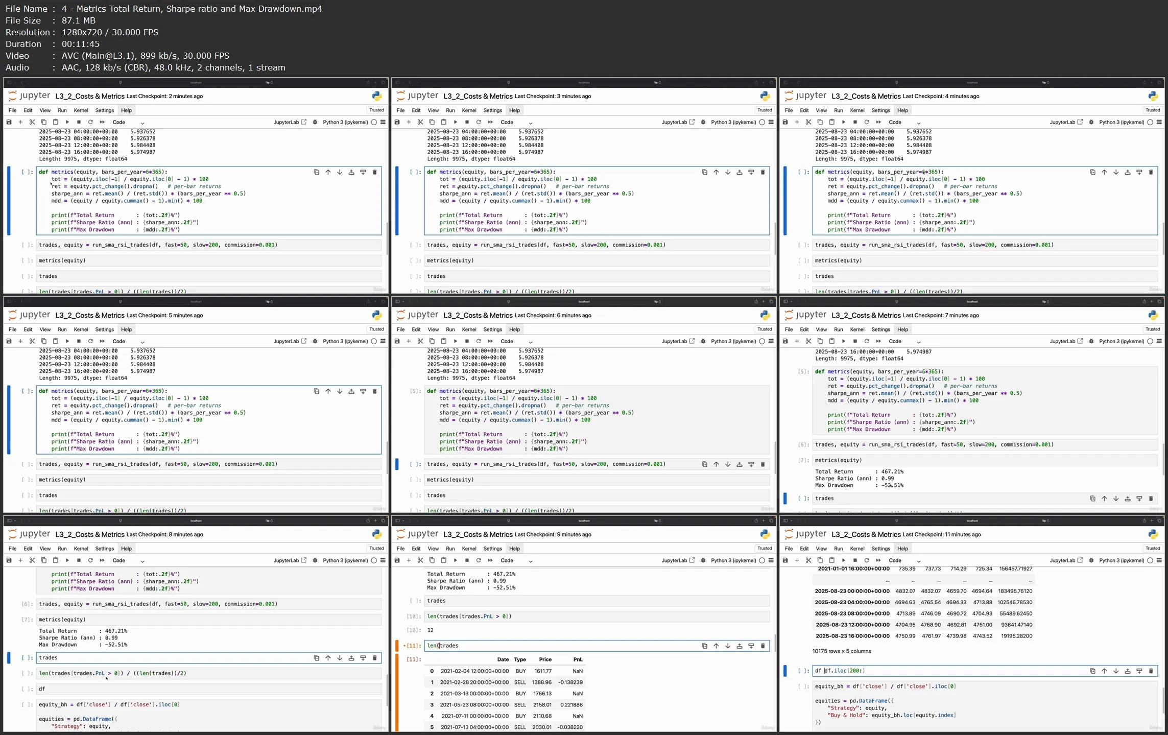Screen dimensions: 1168x735
Task: Click the scissors cut icon in the '4 minutes ago' notebook
Action: pos(808,122)
